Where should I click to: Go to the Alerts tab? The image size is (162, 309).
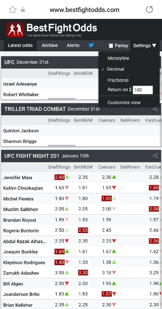click(73, 45)
